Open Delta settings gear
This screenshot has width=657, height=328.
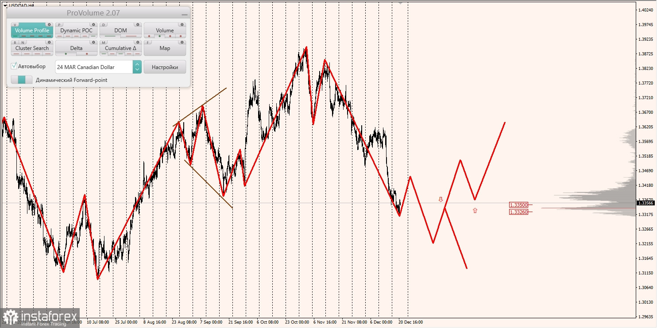(x=93, y=42)
